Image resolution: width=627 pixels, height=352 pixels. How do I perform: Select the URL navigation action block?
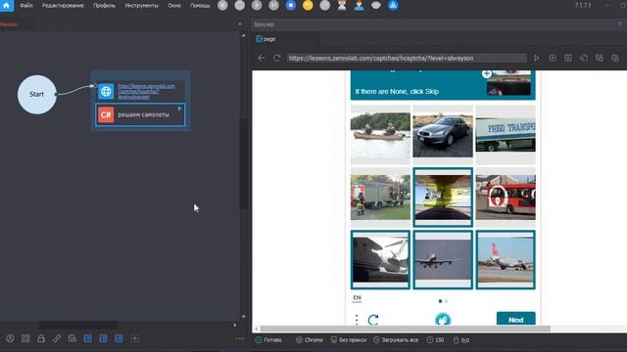pos(140,91)
